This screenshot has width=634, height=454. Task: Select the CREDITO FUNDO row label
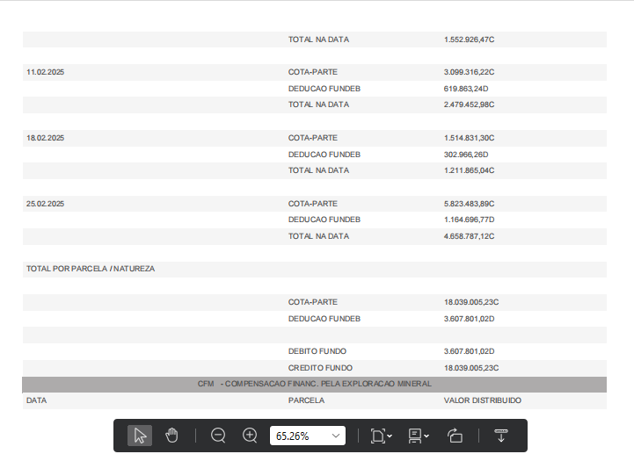click(x=320, y=368)
